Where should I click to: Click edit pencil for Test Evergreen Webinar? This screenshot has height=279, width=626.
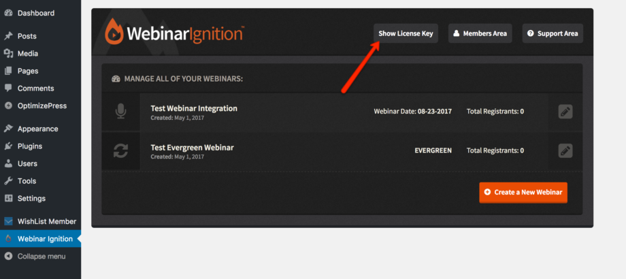[x=565, y=150]
